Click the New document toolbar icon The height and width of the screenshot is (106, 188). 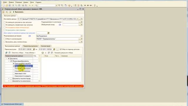click(x=4, y=5)
